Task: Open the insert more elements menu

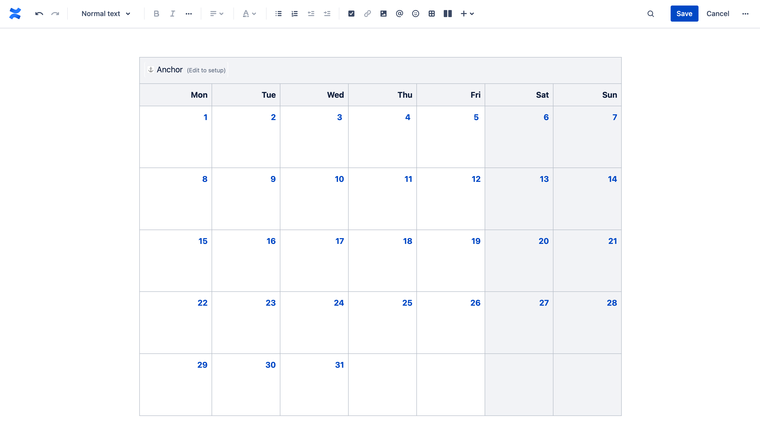Action: click(x=467, y=14)
